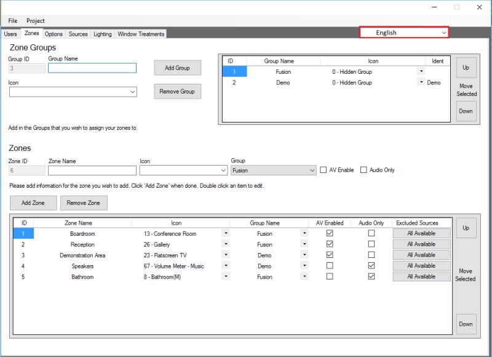This screenshot has height=357, width=492.
Task: Check Audio Only for the Boardroom zone
Action: 371,234
